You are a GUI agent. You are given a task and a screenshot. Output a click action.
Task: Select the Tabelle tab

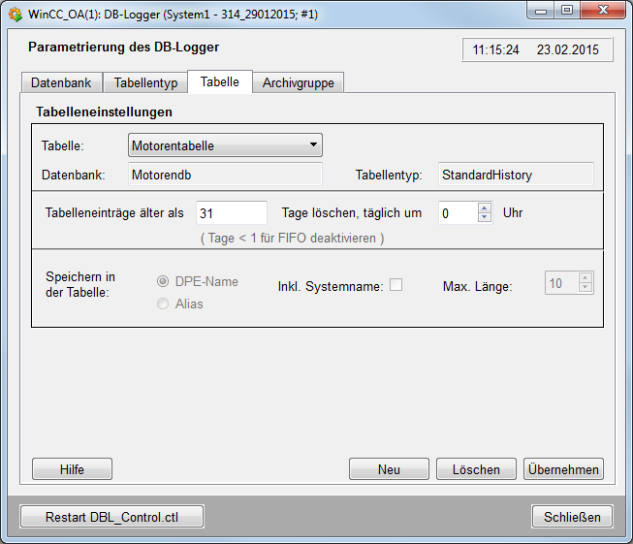click(220, 81)
